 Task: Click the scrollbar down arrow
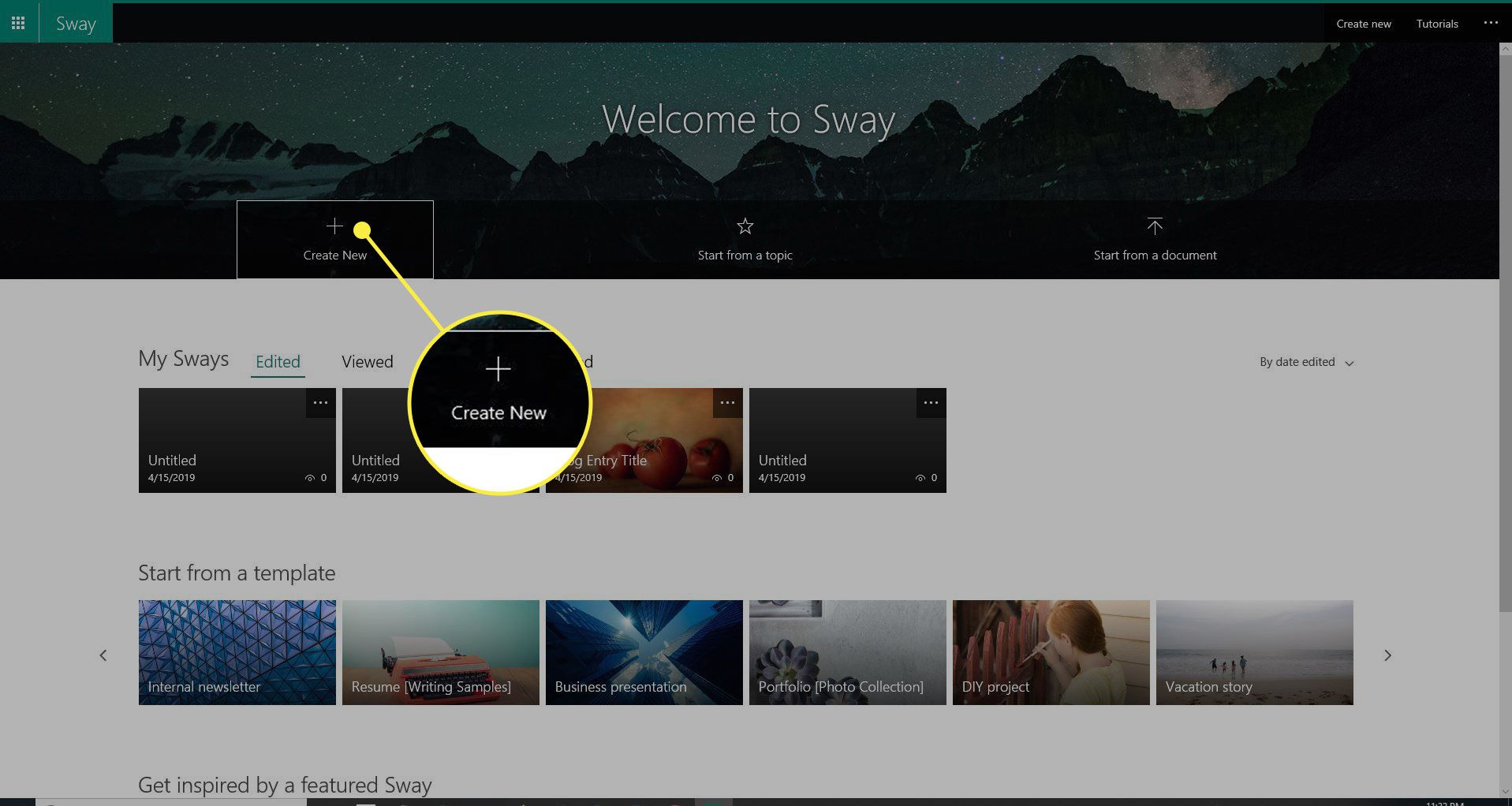tap(1505, 792)
